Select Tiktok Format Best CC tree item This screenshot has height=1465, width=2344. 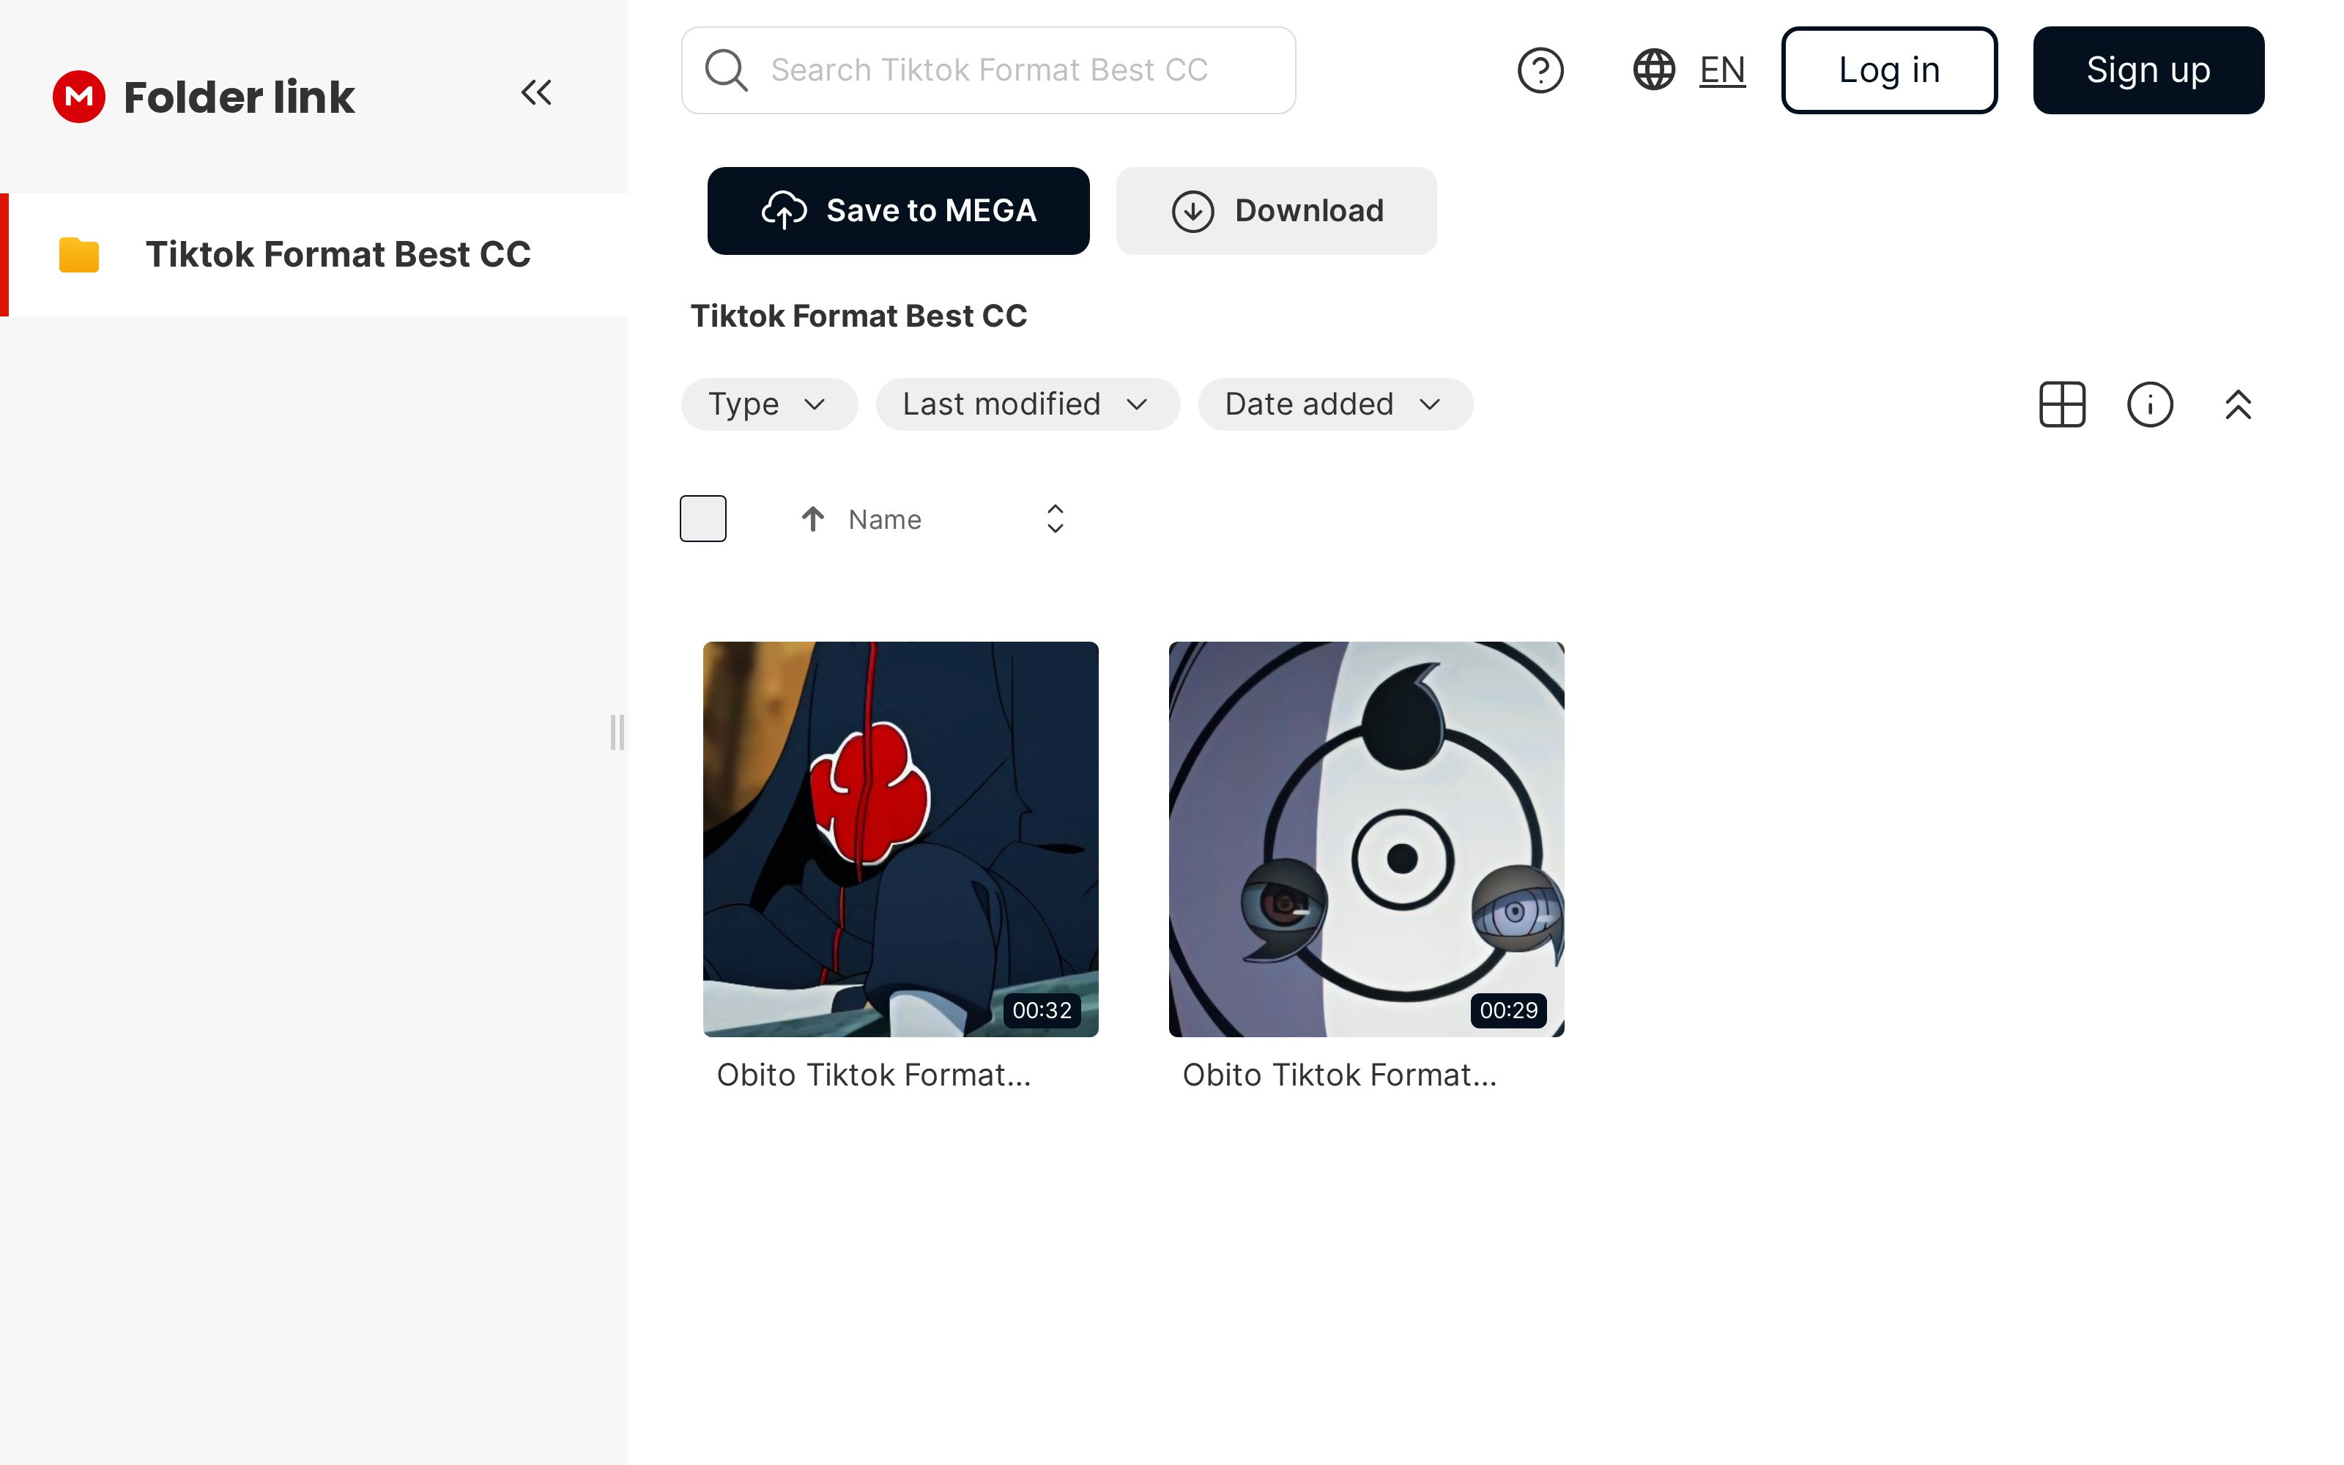coord(337,255)
